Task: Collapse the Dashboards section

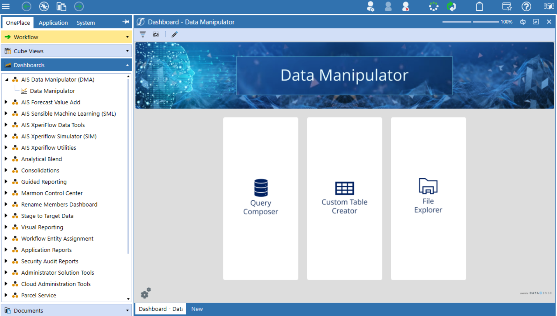Action: tap(66, 65)
